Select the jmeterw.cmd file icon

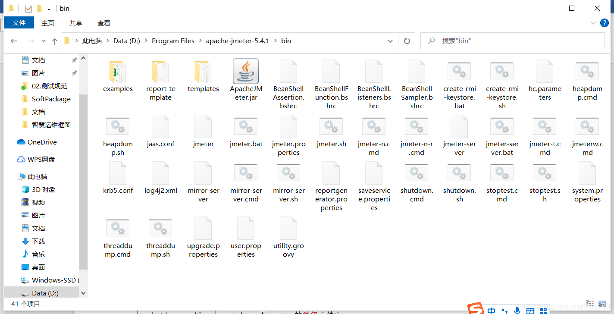click(x=587, y=126)
